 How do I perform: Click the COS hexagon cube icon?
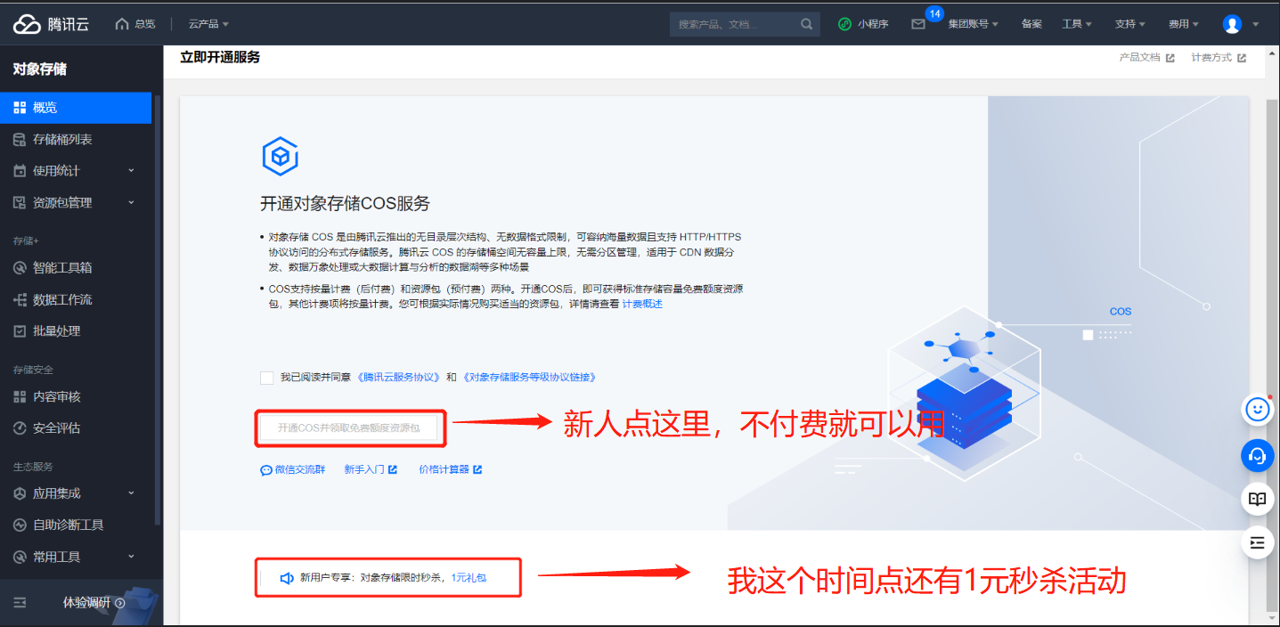[280, 157]
